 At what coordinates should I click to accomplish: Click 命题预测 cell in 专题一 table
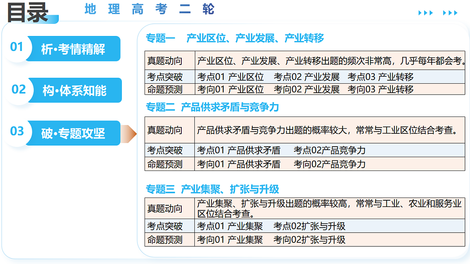tap(170, 89)
